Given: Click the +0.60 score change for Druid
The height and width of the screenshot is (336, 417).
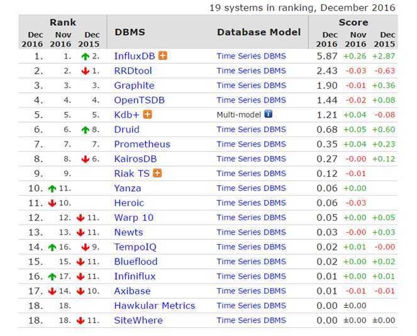Looking at the screenshot, I should point(384,130).
